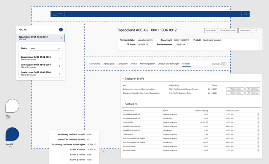This screenshot has height=164, width=269.
Task: Click the Kundendaten ändern button
Action: (x=228, y=30)
